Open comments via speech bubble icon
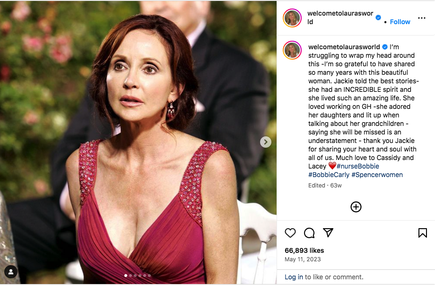435x285 pixels. 309,232
